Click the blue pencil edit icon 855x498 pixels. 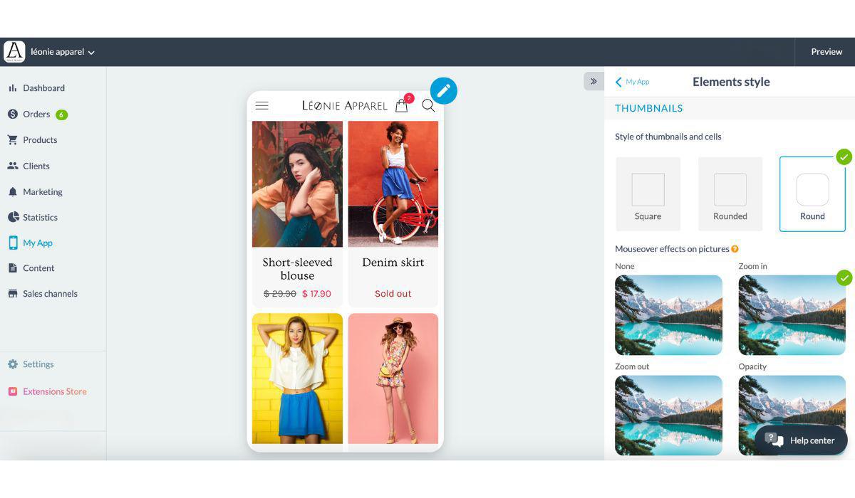click(443, 91)
